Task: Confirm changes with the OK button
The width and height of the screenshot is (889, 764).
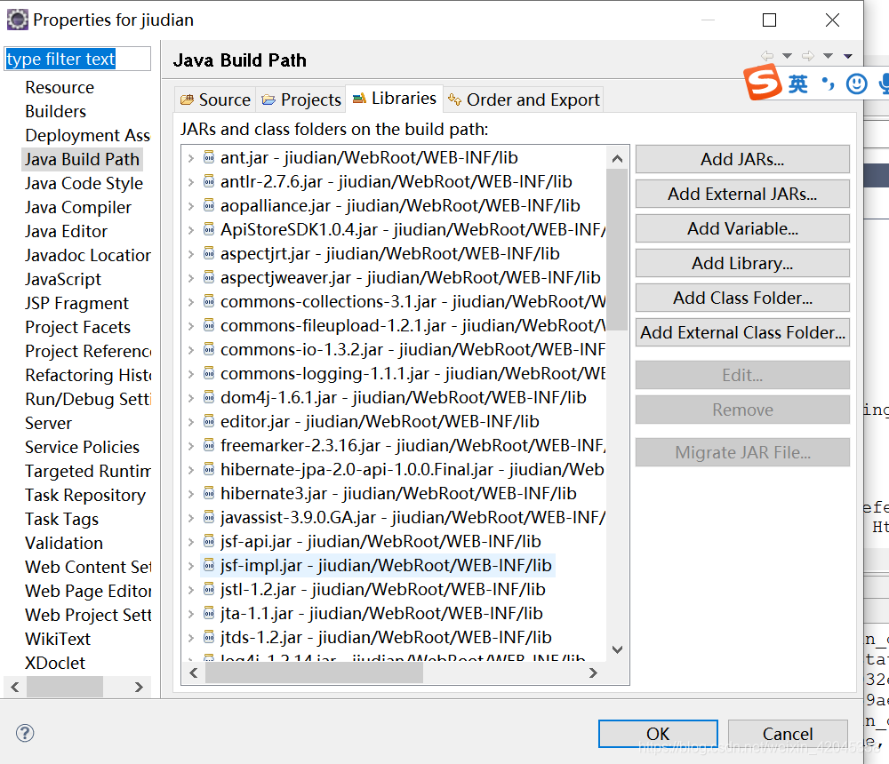Action: pos(657,734)
